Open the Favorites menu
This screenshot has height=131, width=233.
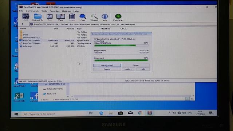[54, 11]
